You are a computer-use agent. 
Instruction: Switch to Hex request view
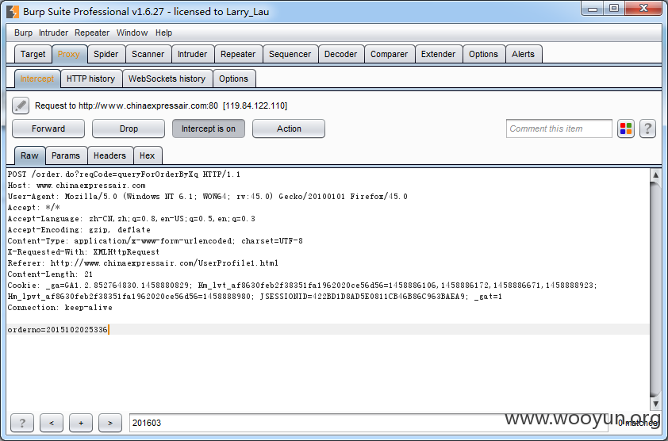pyautogui.click(x=147, y=155)
